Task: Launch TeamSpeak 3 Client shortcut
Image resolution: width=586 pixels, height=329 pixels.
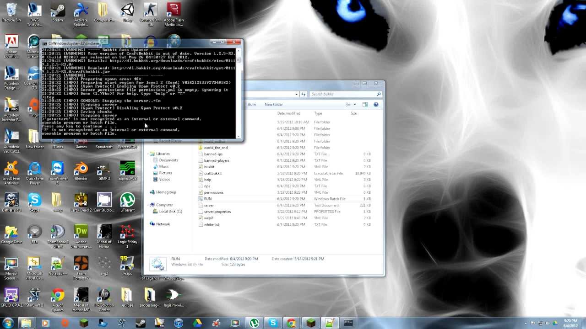Action: [x=58, y=236]
